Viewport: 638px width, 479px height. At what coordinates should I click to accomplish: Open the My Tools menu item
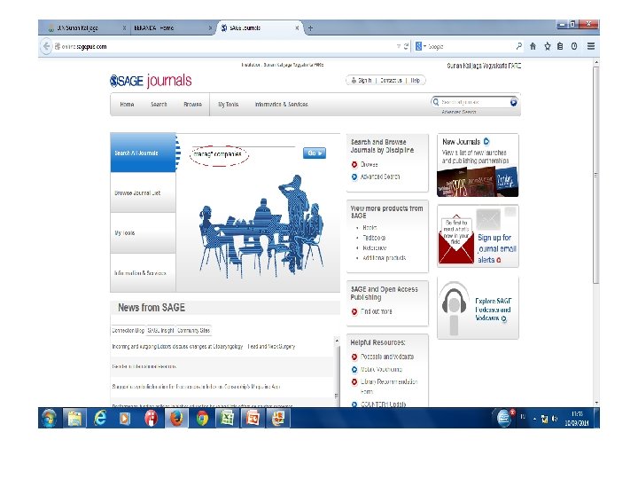(x=229, y=105)
